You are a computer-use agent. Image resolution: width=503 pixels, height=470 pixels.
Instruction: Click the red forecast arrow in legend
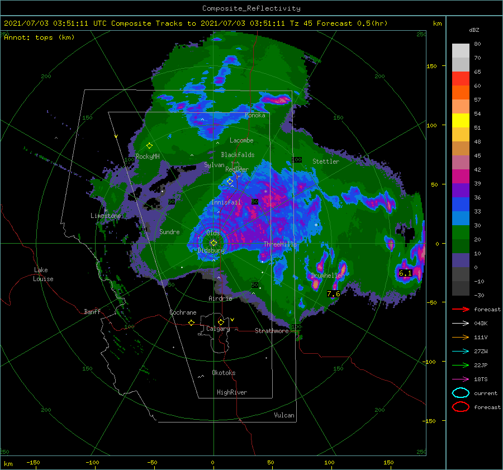(461, 309)
